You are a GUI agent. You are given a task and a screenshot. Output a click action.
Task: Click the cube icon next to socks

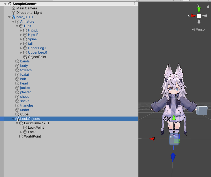17,101
